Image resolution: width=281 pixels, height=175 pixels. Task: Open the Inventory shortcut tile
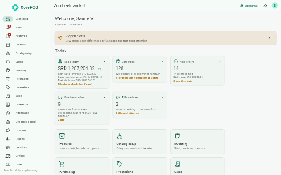[198, 141]
